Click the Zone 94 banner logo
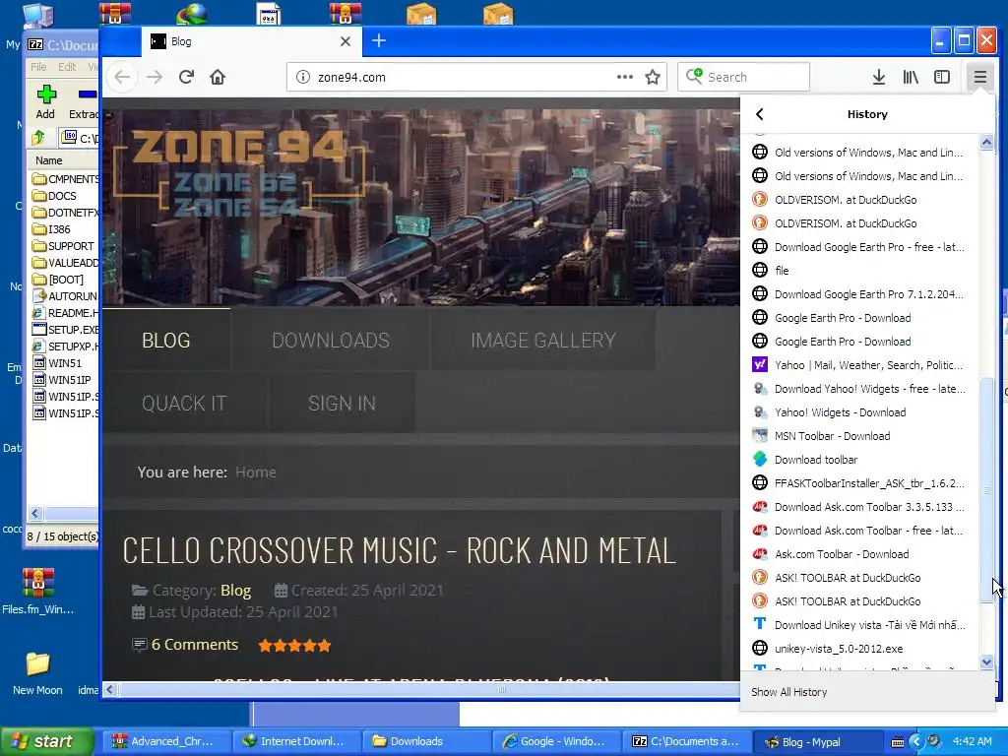Screen dimensions: 1008x756 click(x=238, y=172)
